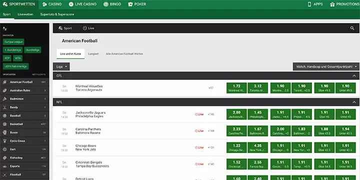Click the Casino chips icon

tap(44, 4)
